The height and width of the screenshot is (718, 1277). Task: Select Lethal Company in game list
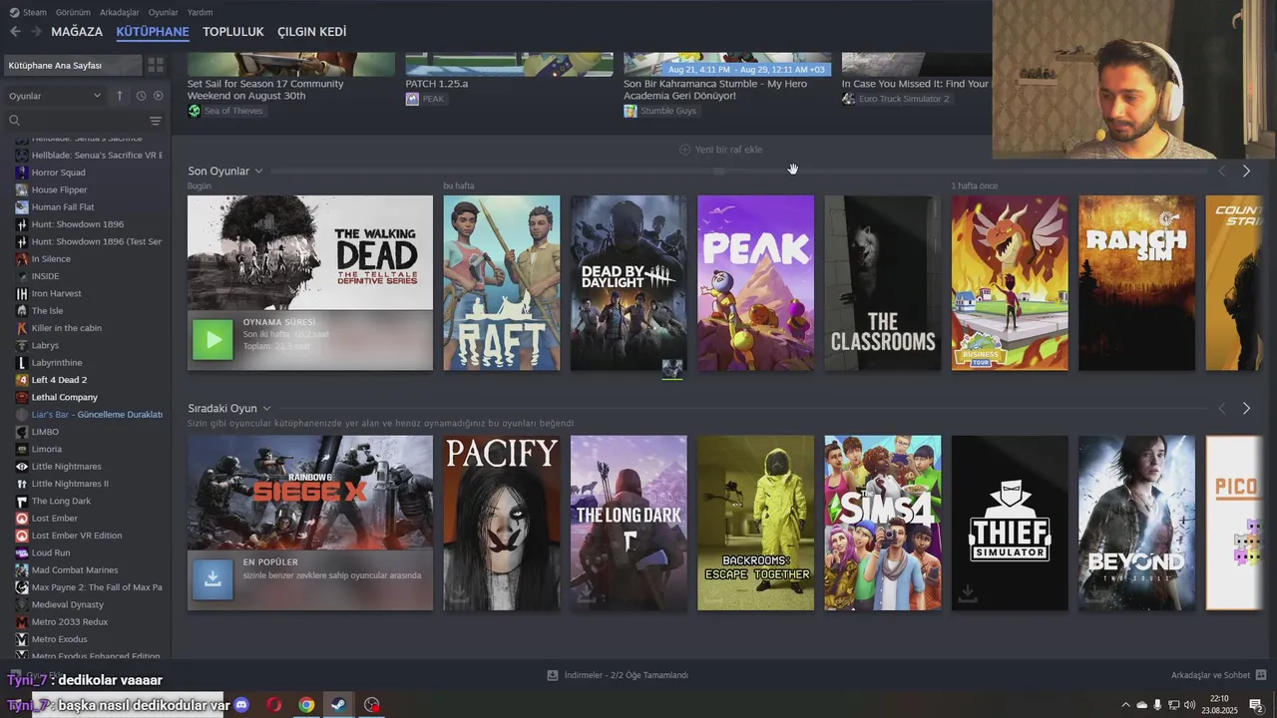coord(64,397)
